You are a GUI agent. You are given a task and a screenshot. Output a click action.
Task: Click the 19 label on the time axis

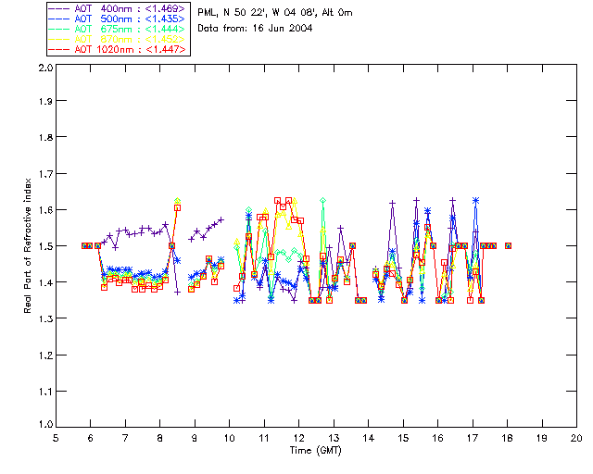[542, 438]
